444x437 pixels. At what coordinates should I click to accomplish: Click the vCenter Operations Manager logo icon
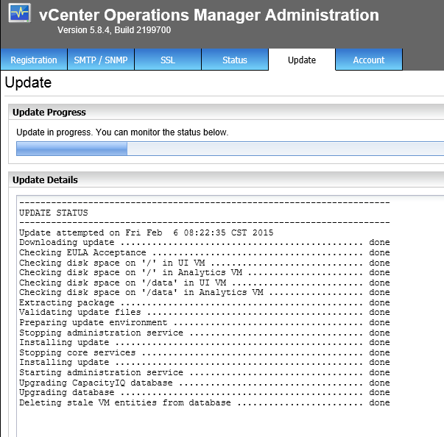click(19, 13)
